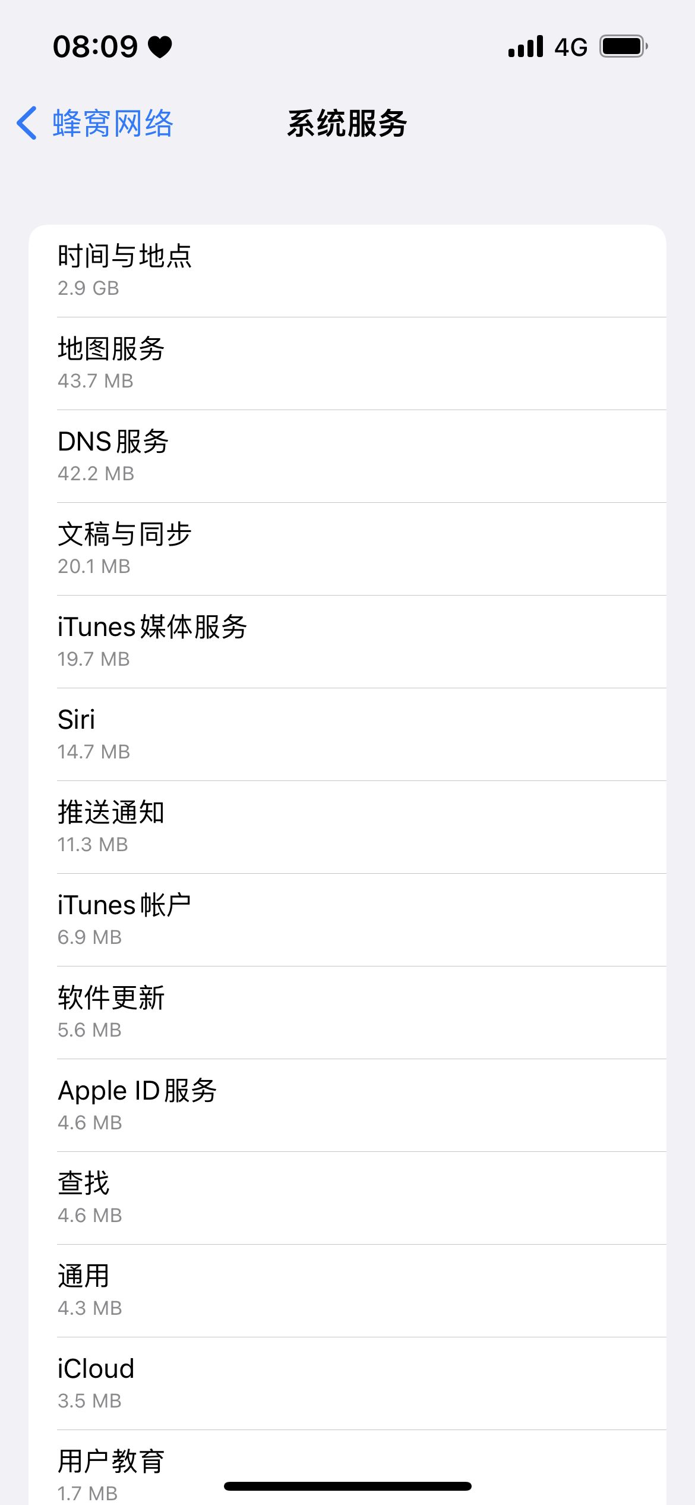Tap the DNS 服务 row
The height and width of the screenshot is (1505, 695).
coord(347,456)
